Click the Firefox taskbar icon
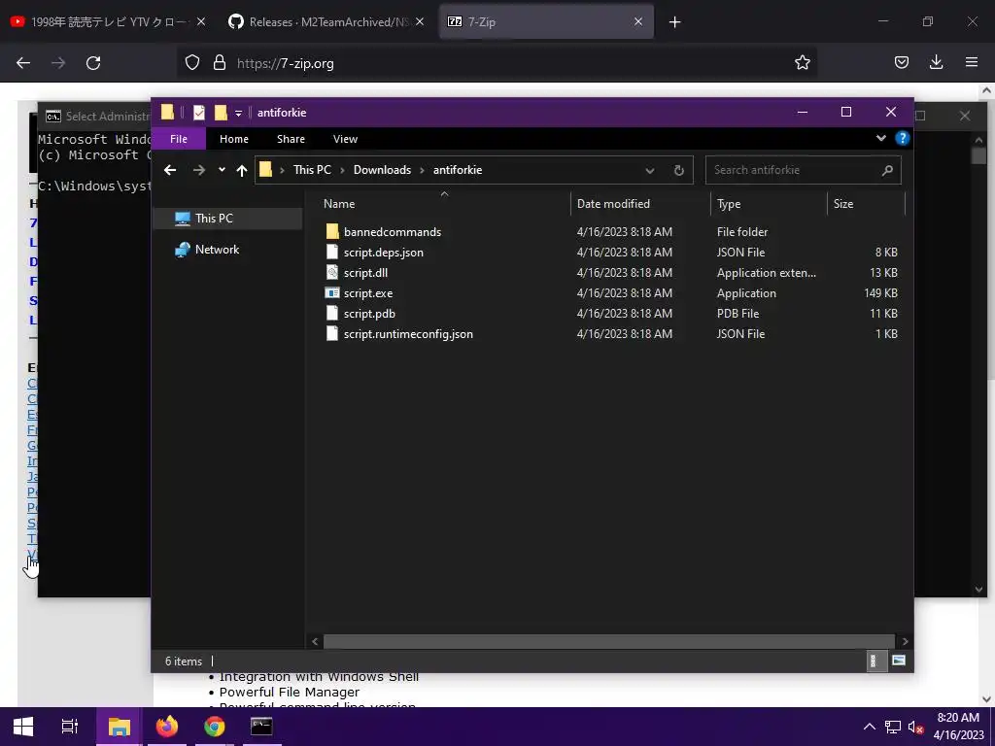 pos(167,727)
